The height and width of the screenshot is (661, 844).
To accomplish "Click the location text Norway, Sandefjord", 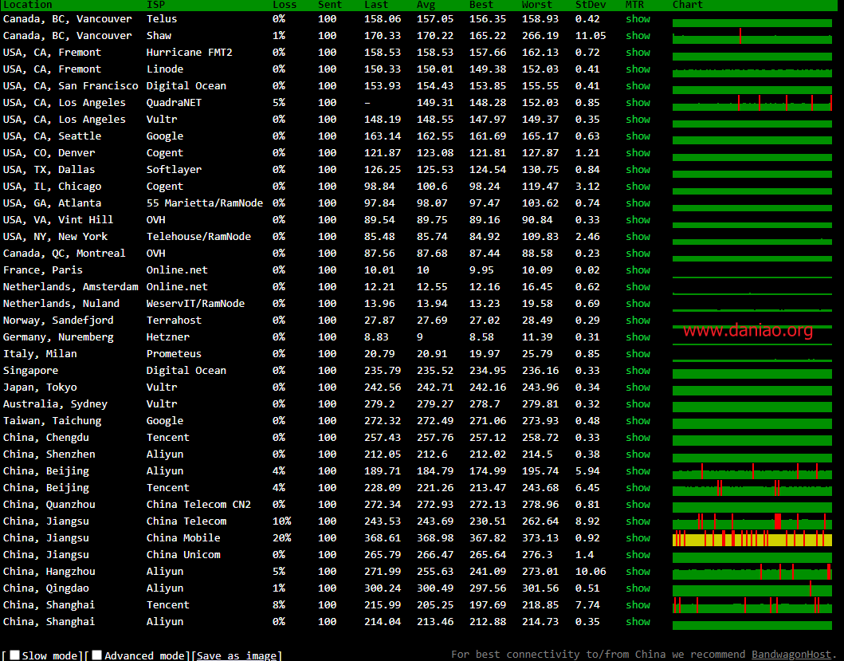I will [58, 320].
